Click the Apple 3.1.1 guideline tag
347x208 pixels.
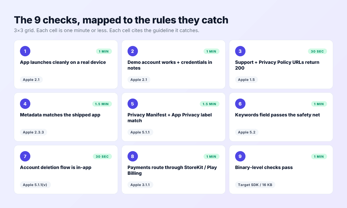[140, 185]
